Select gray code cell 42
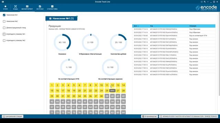220x123 pixels. click(x=123, y=96)
